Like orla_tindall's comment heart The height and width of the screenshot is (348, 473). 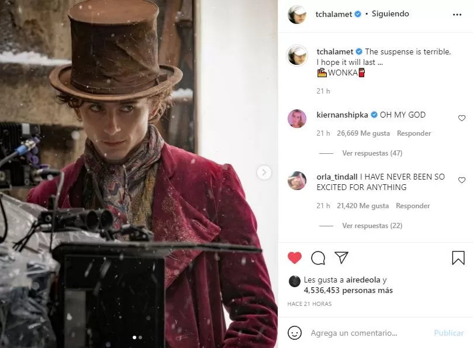(x=461, y=180)
